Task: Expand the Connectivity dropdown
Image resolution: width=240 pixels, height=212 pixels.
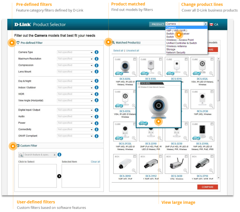Action: point(75,129)
